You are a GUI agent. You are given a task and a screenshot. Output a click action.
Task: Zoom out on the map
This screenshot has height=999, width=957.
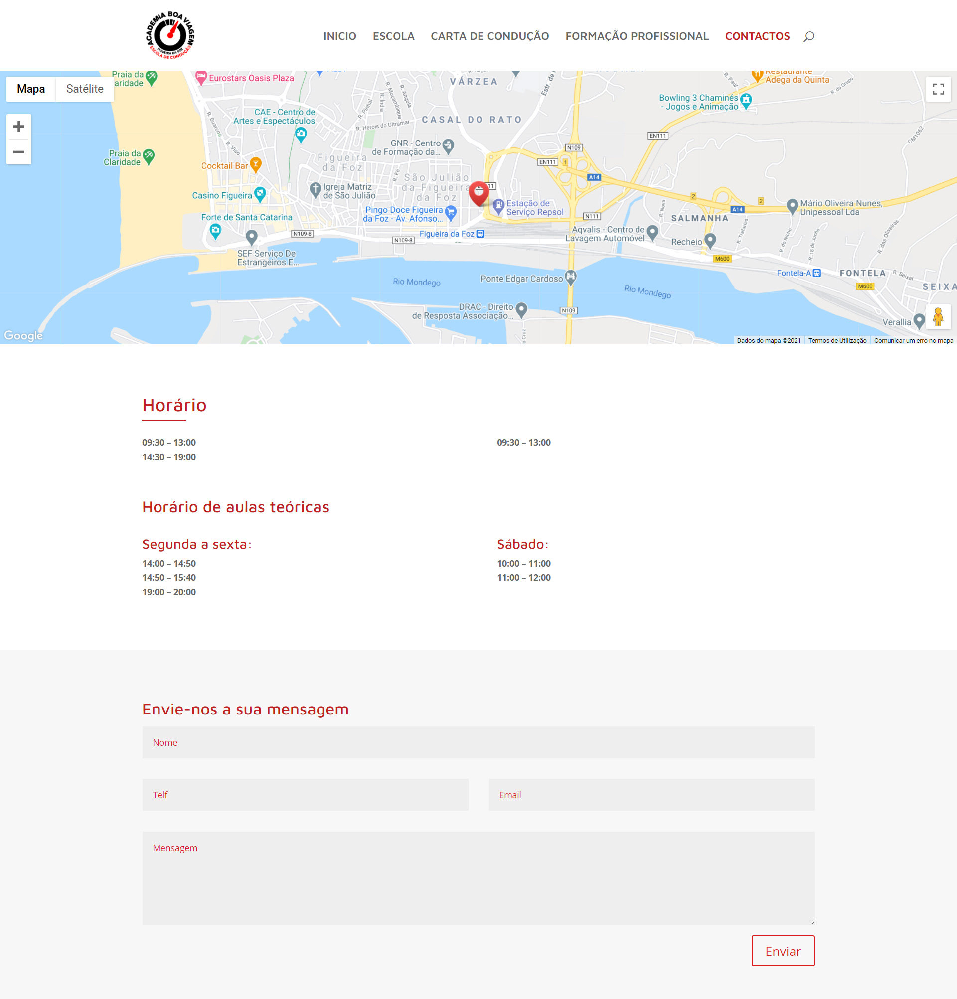[x=19, y=152]
